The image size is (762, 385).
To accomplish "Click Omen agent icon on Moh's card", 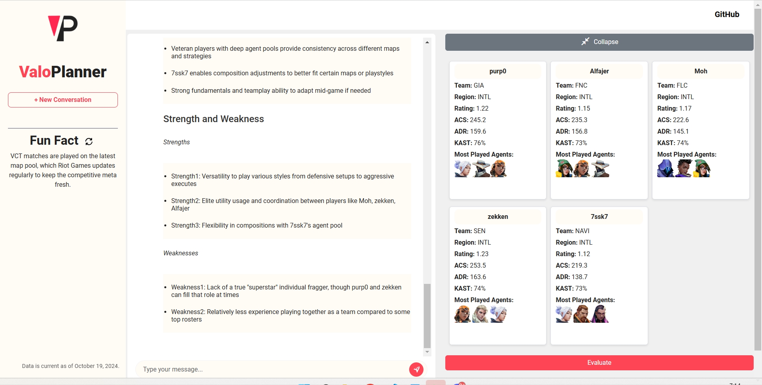I will point(666,169).
